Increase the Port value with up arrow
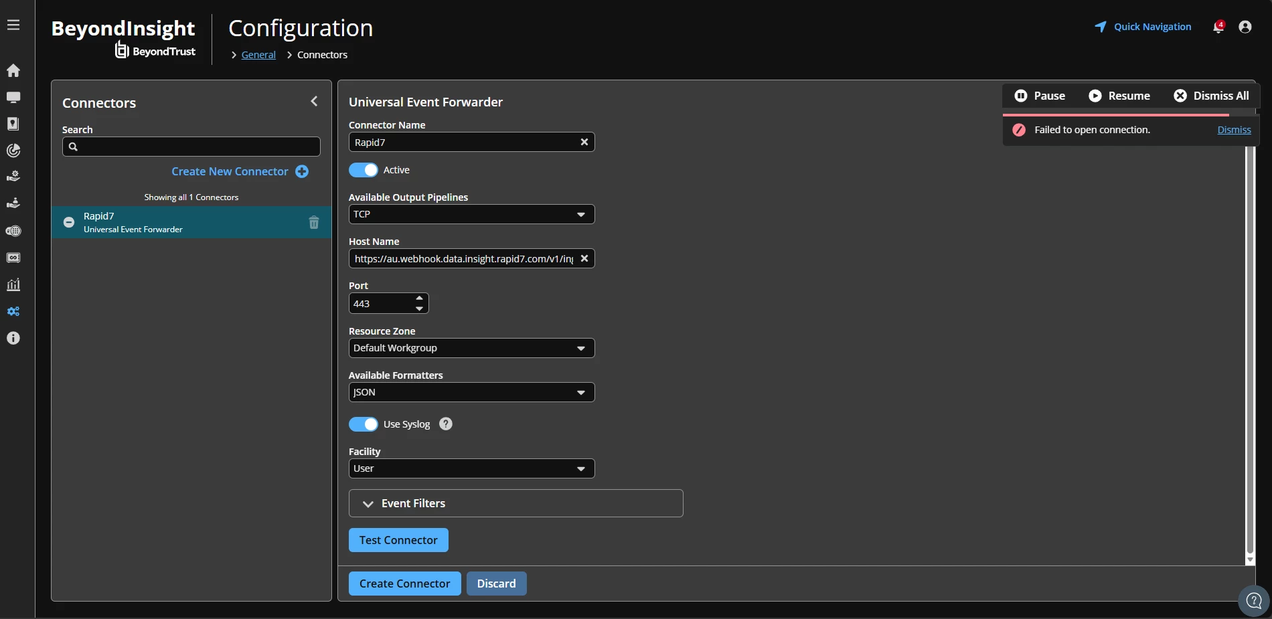The width and height of the screenshot is (1272, 619). pyautogui.click(x=419, y=298)
